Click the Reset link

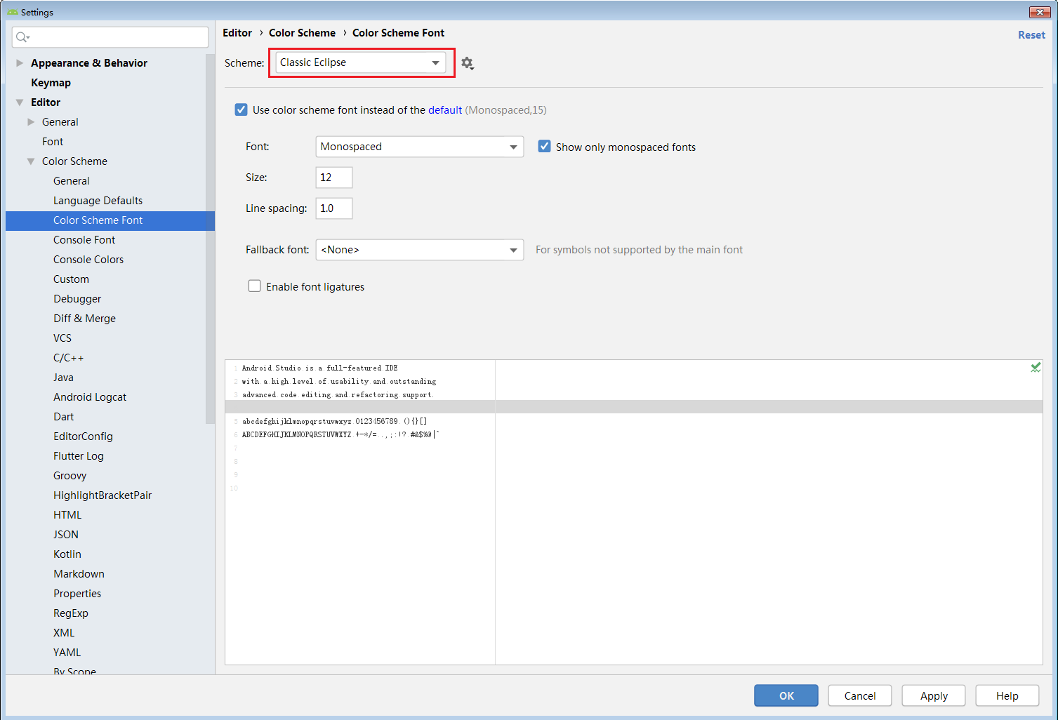1031,35
